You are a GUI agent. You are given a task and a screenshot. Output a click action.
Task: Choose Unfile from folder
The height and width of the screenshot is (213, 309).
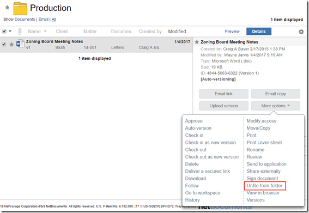coord(264,186)
